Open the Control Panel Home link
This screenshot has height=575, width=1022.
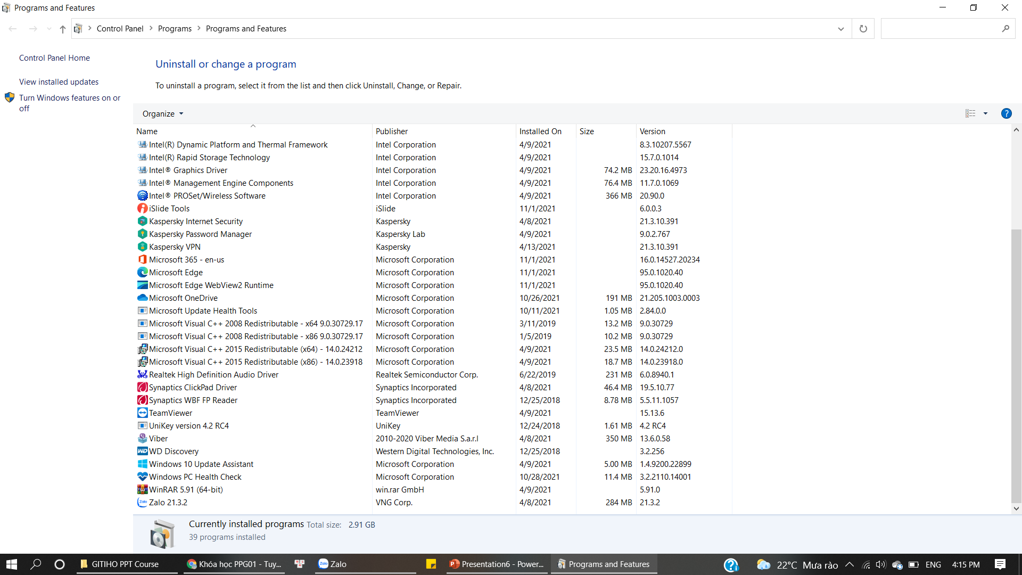[54, 58]
